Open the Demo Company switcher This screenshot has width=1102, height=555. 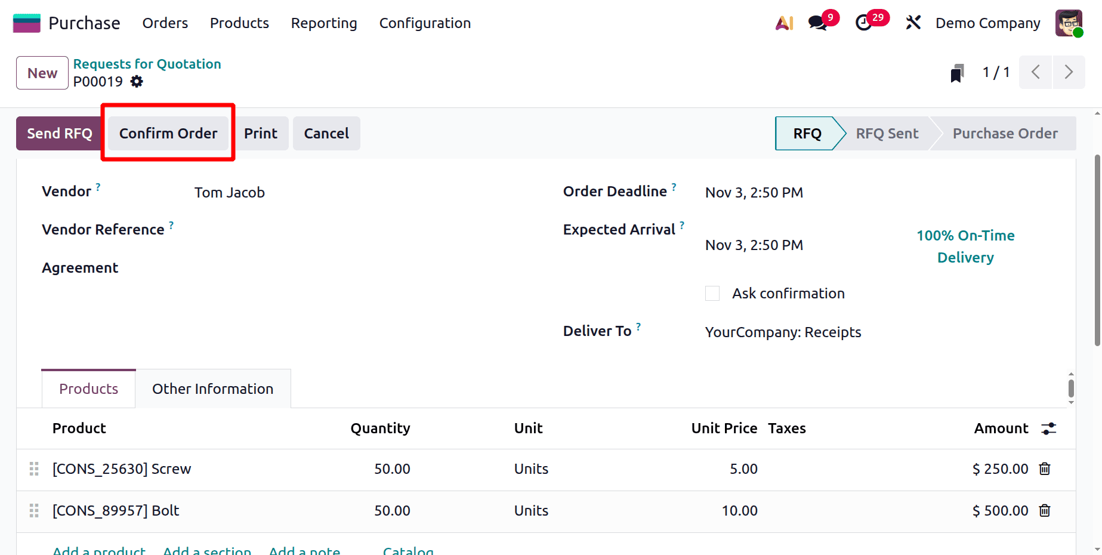(x=987, y=23)
